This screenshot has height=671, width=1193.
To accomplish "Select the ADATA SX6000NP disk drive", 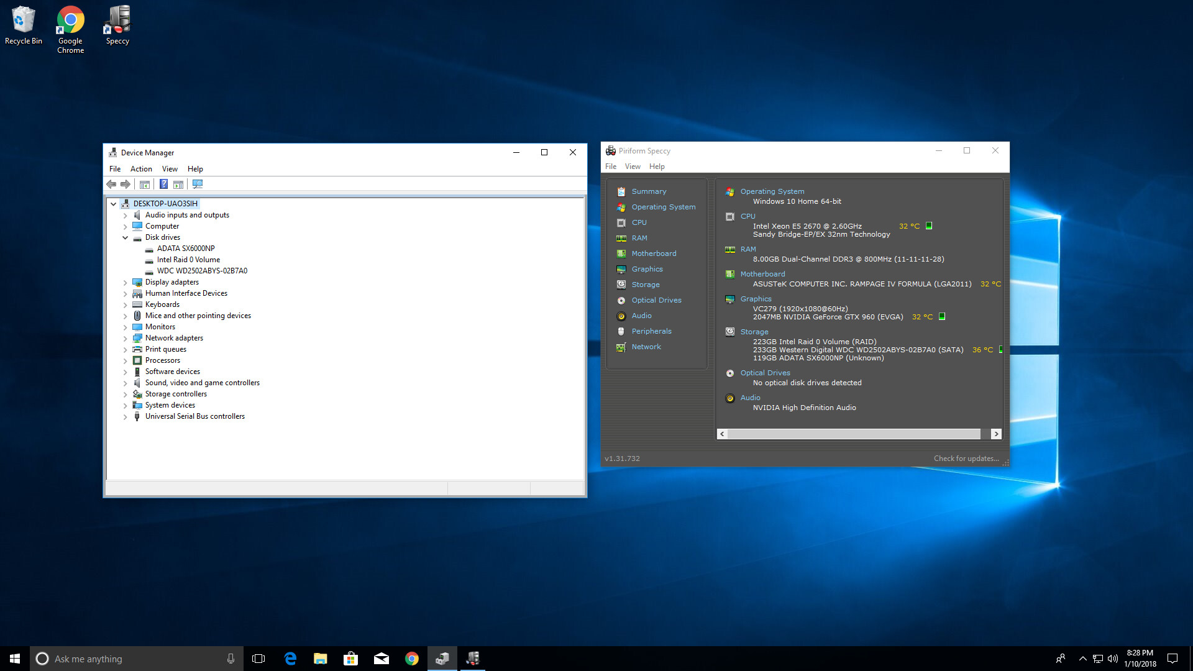I will click(186, 249).
